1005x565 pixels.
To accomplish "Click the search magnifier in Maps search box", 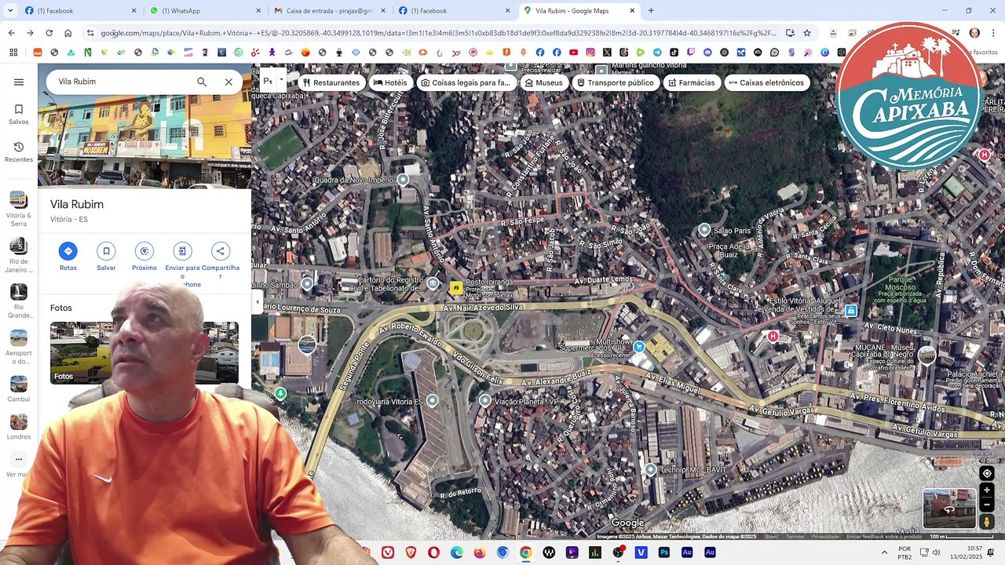I will 202,82.
